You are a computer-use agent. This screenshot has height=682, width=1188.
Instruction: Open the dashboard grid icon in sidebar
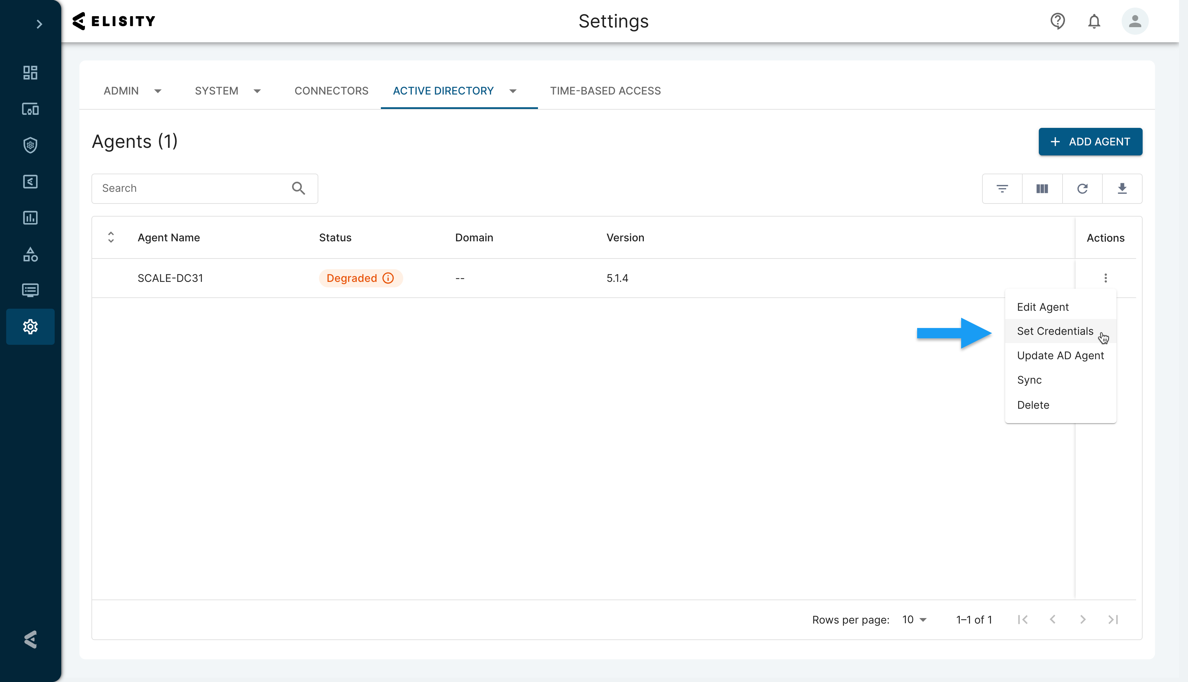click(31, 73)
